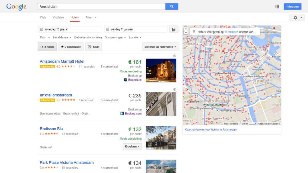Switch to the Web tab
This screenshot has height=173, width=308.
click(43, 17)
